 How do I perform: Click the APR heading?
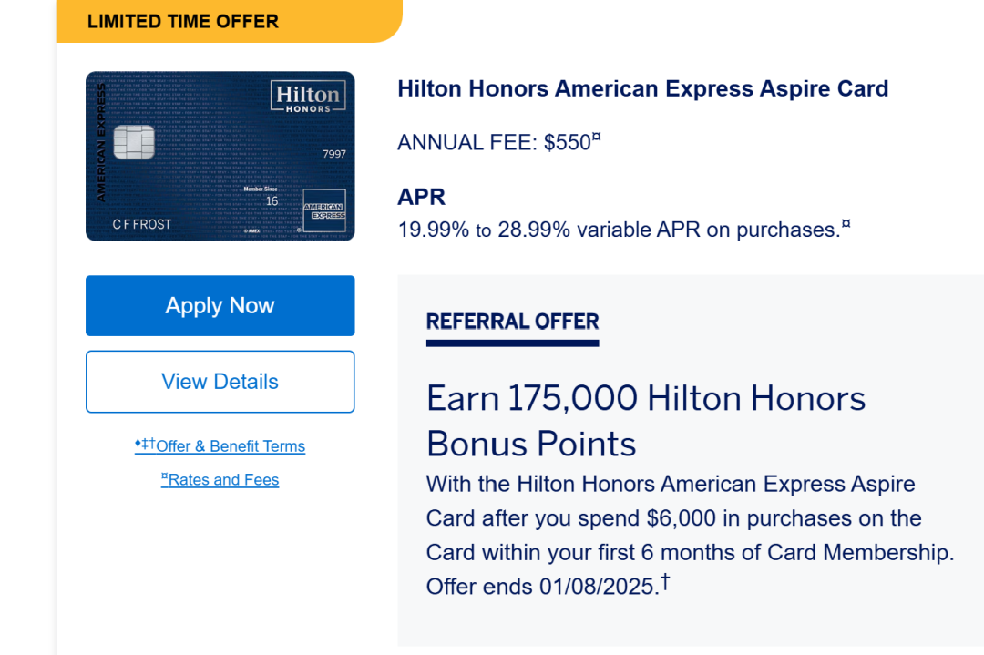coord(421,197)
